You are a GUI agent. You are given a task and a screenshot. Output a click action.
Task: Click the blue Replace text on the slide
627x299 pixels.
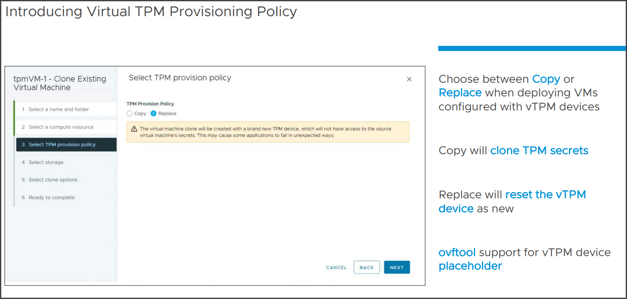460,93
